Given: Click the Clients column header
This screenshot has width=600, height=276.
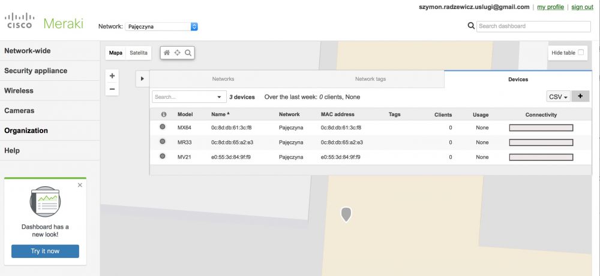Looking at the screenshot, I should tap(443, 114).
